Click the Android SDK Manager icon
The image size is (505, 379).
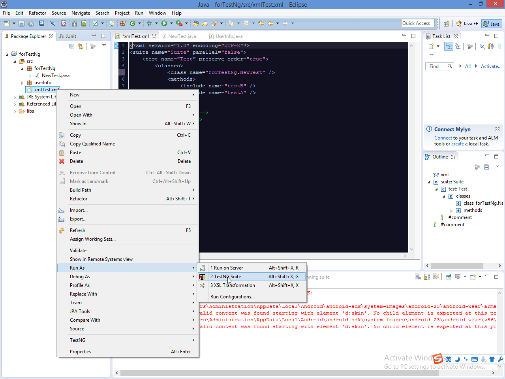coord(74,23)
